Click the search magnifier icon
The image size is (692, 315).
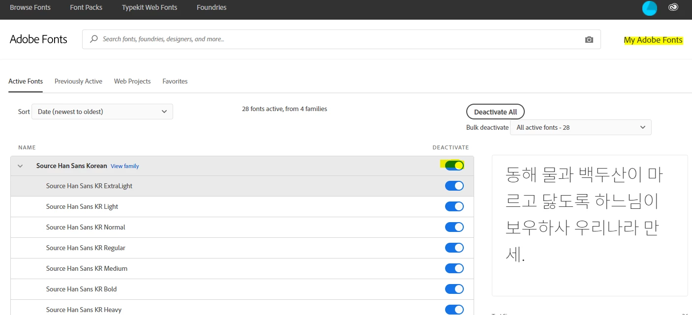[93, 39]
